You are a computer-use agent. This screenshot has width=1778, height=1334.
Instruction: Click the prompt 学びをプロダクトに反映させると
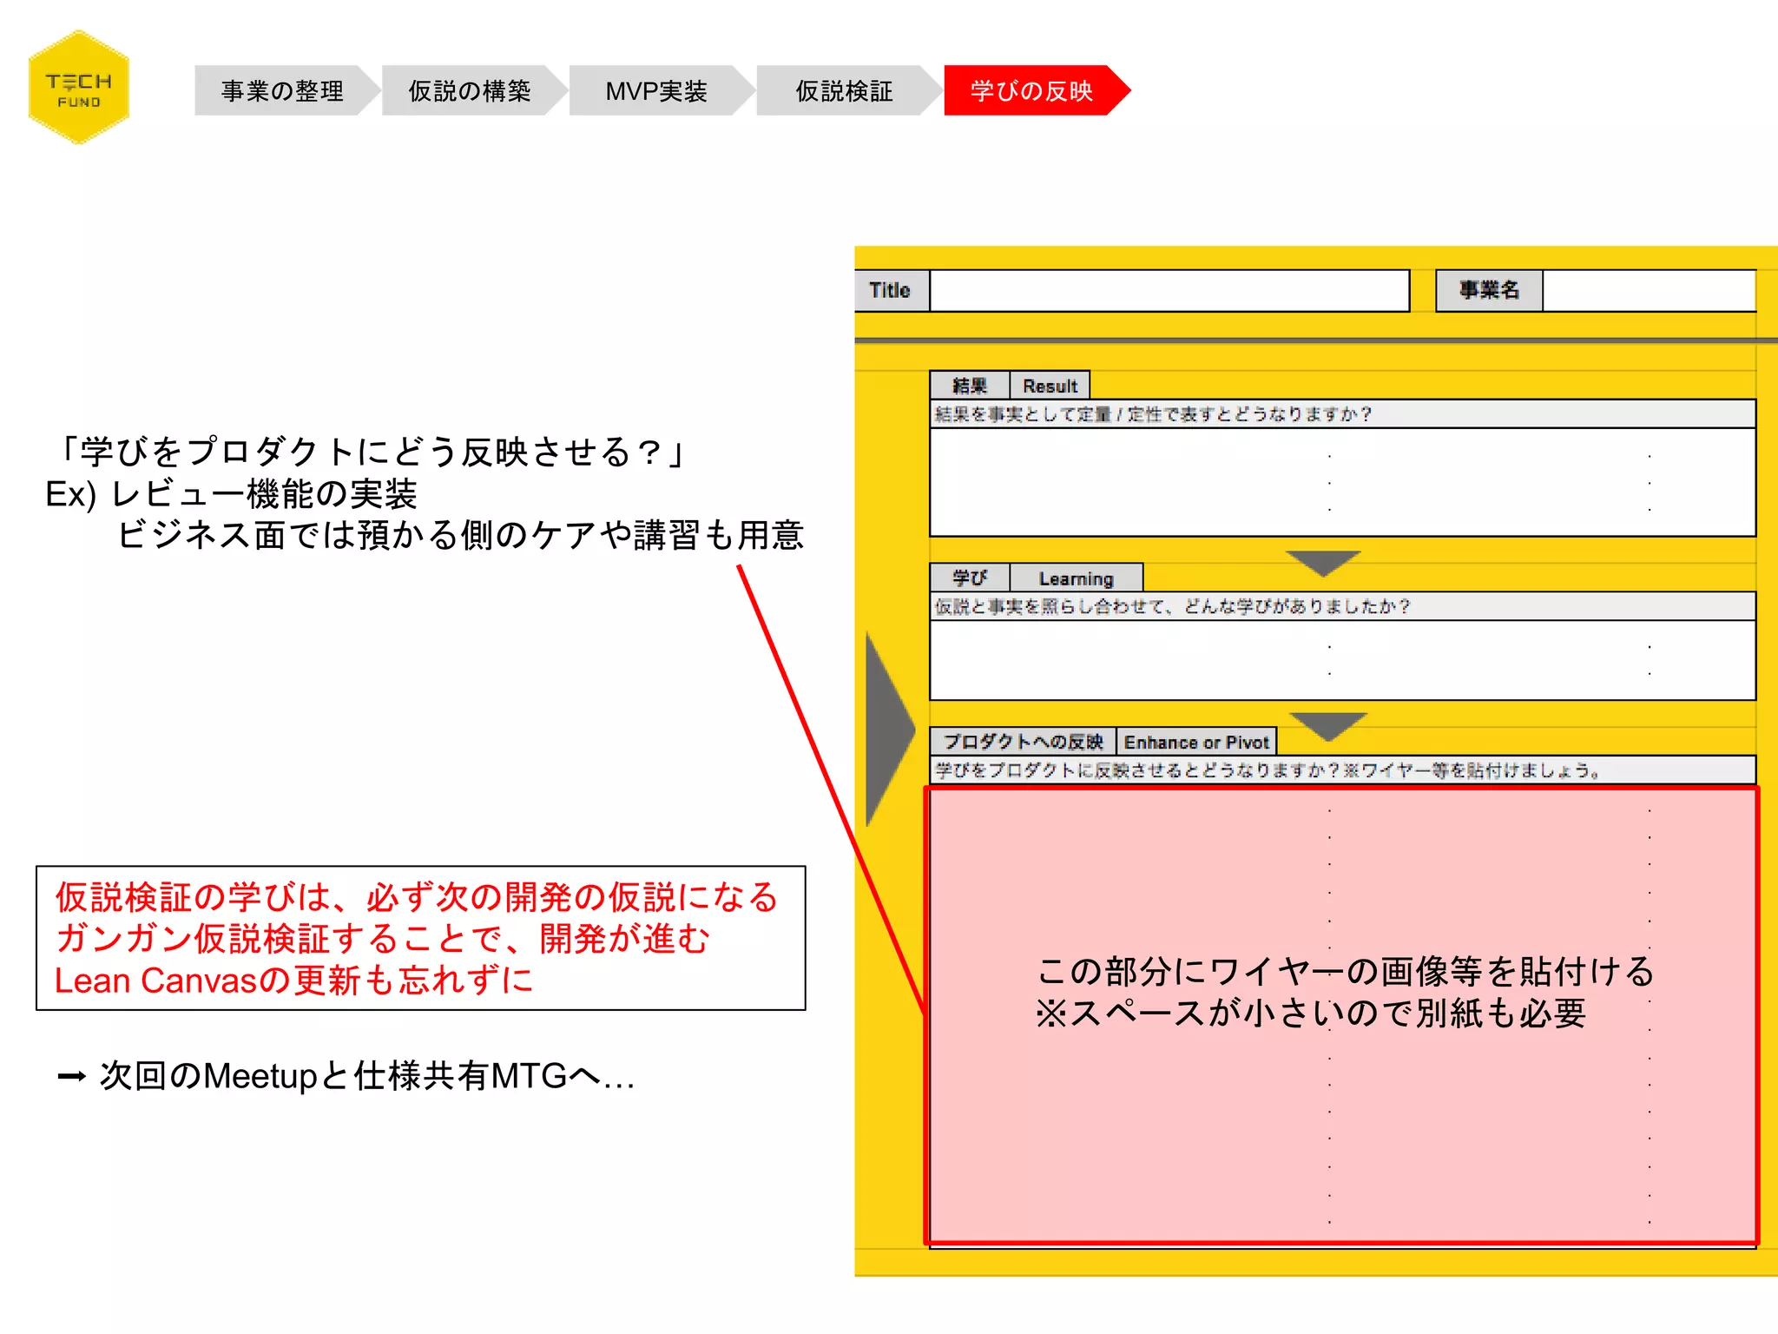pos(1268,770)
